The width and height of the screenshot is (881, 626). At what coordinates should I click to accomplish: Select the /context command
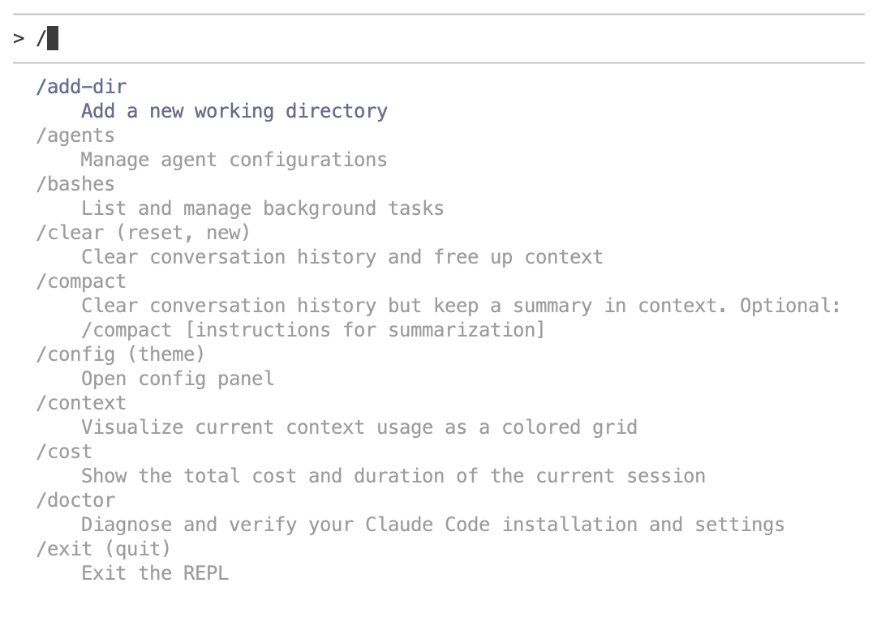click(81, 403)
